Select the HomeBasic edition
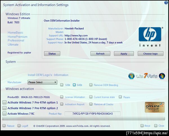The width and height of the screenshot is (169, 136). 15,33
